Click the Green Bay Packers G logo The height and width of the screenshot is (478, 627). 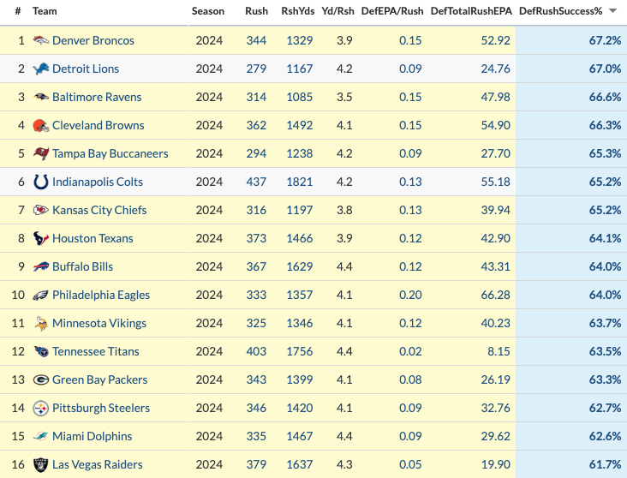click(x=41, y=380)
